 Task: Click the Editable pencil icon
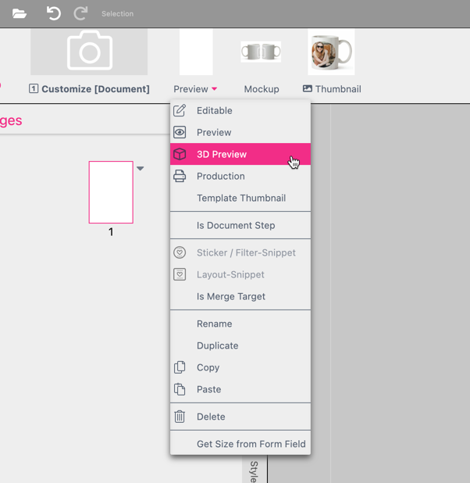180,110
